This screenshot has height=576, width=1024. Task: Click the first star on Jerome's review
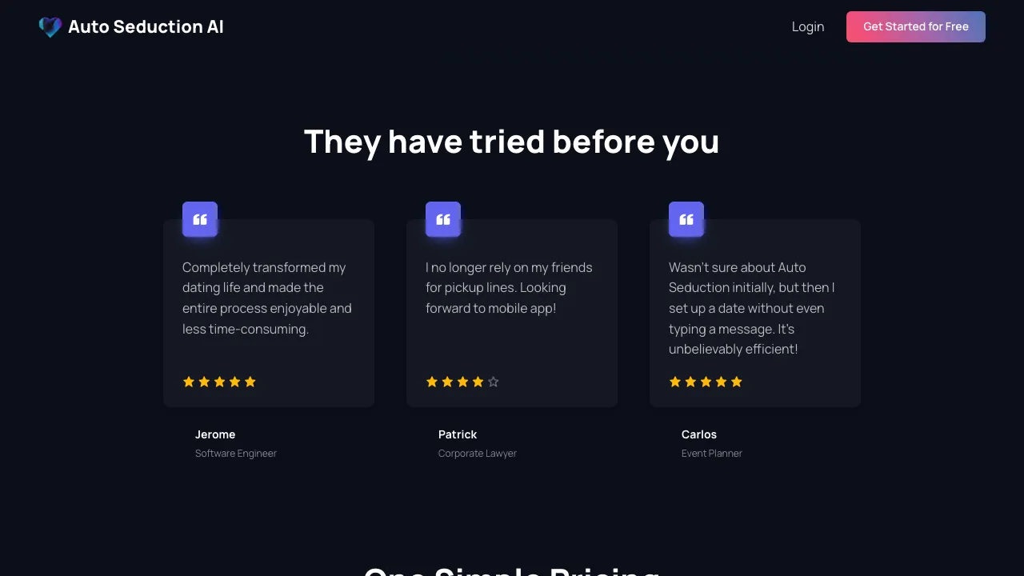(x=189, y=382)
